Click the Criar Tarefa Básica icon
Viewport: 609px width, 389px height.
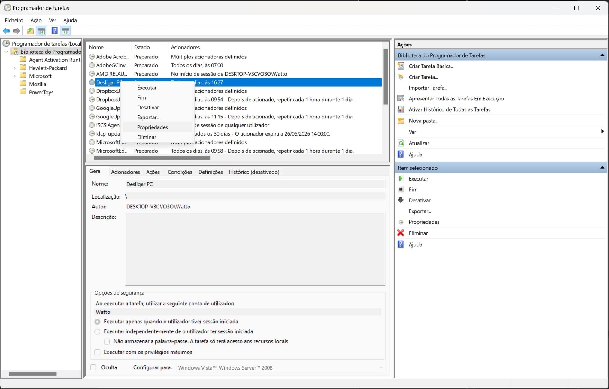(401, 66)
